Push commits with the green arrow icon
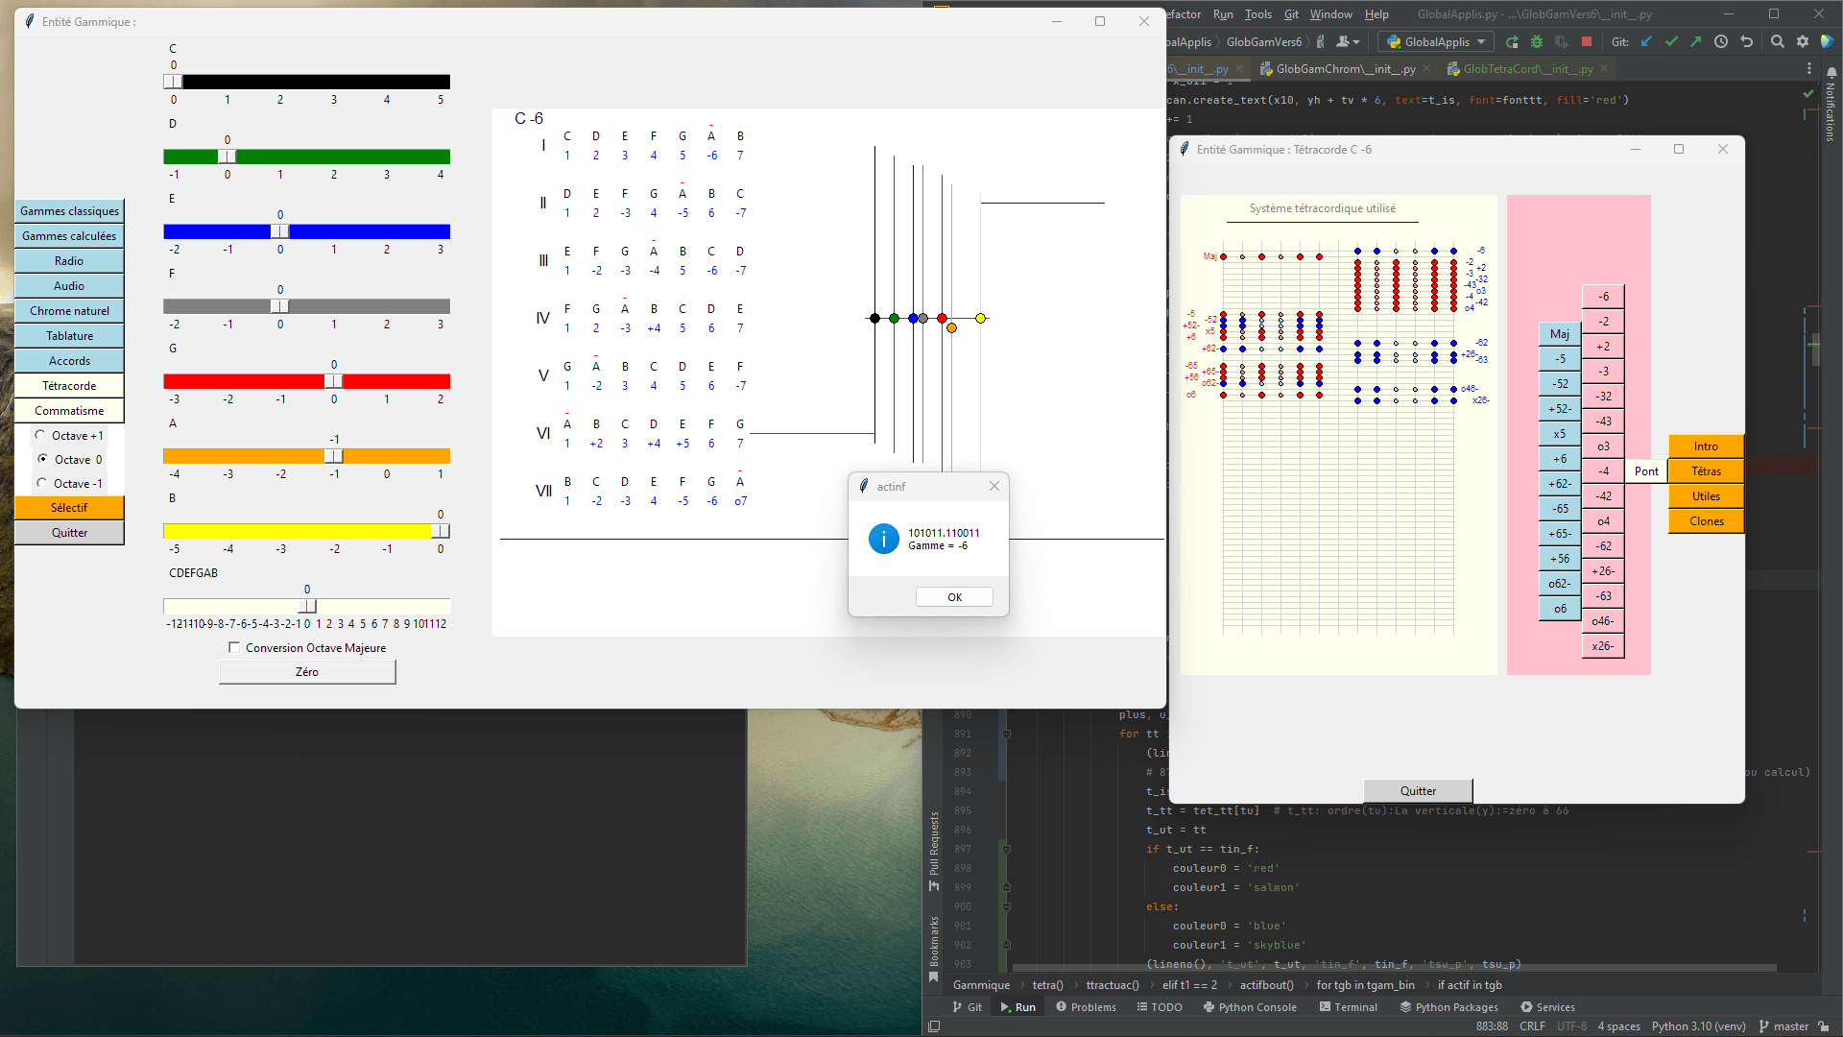Screen dimensions: 1843x1037 (x=1696, y=41)
